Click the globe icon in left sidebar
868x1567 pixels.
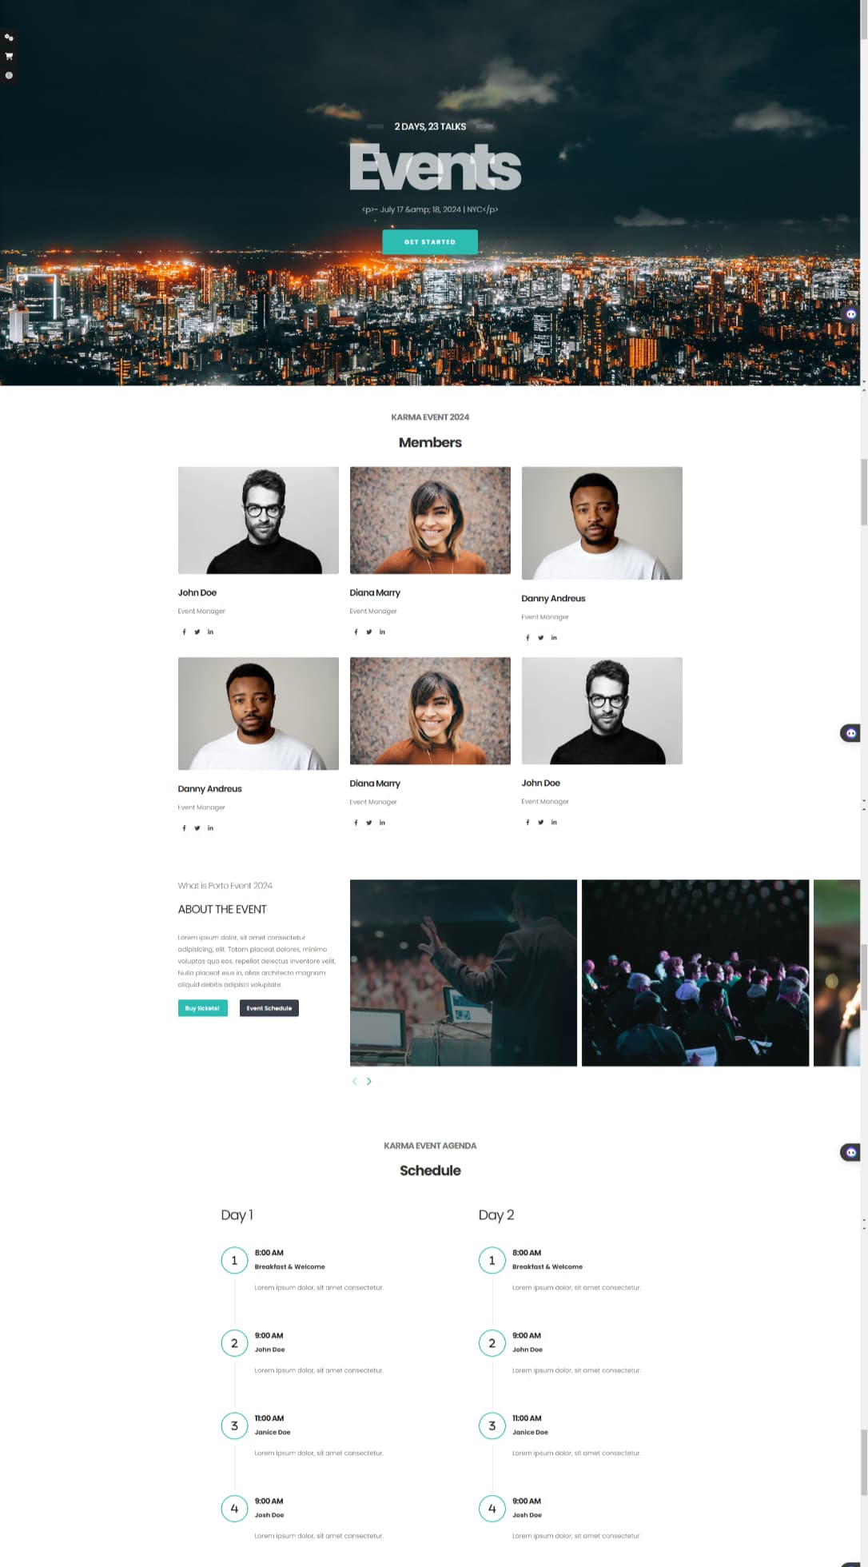point(9,76)
